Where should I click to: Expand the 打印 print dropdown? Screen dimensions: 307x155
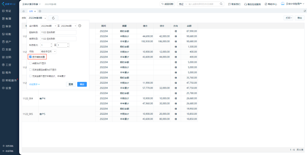tap(288, 18)
